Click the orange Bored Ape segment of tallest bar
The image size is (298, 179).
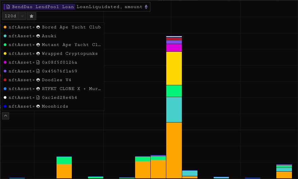174,150
